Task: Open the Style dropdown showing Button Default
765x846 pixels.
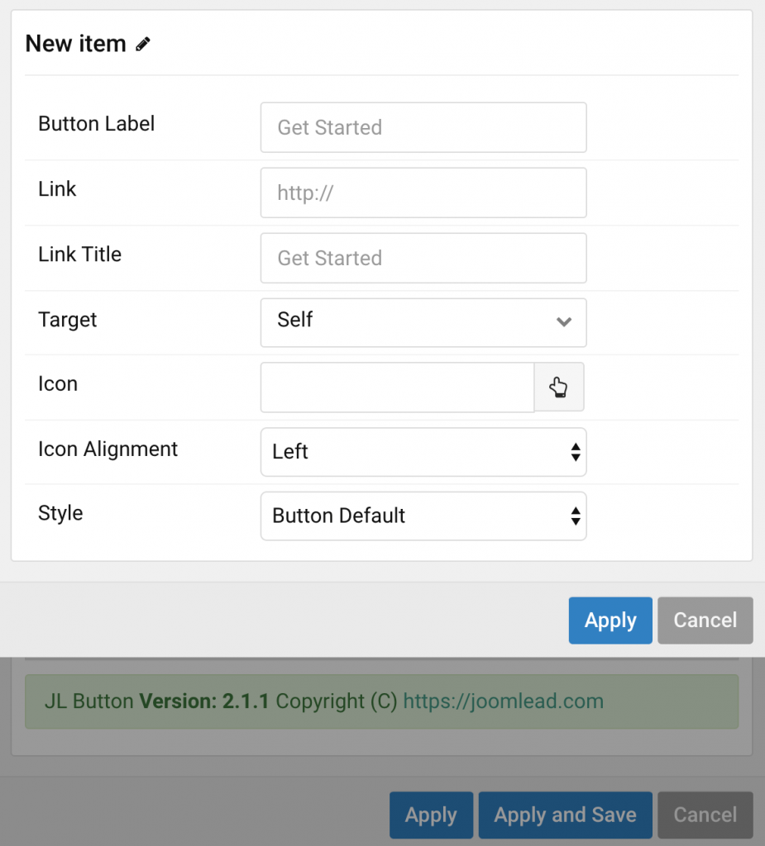Action: (x=423, y=516)
